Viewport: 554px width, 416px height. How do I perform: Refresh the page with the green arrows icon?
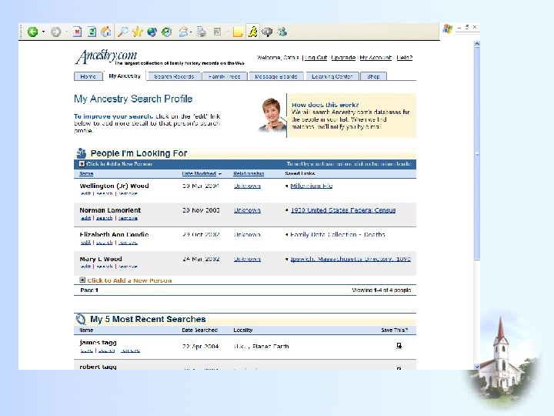[x=92, y=32]
